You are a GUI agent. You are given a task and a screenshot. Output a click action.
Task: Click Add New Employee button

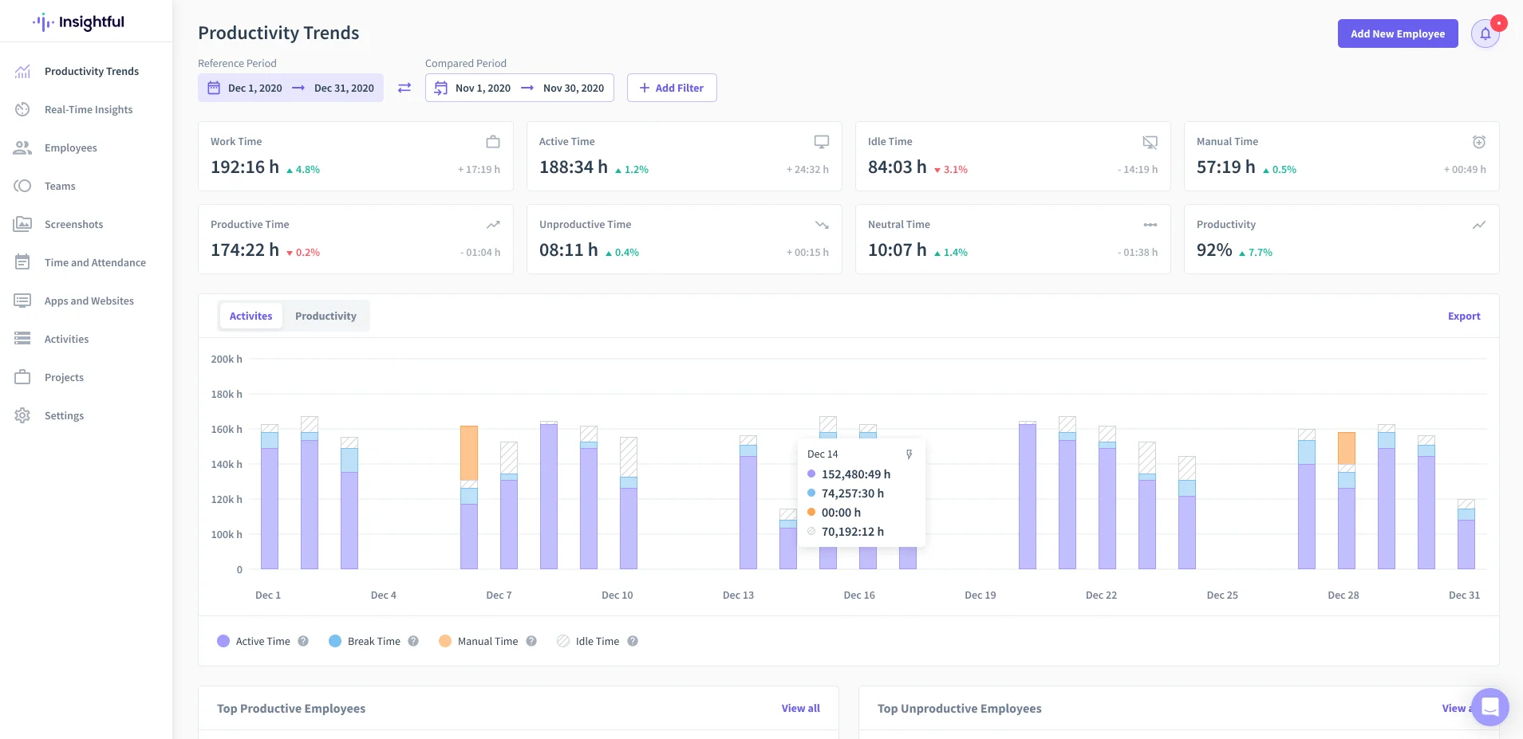[1398, 33]
